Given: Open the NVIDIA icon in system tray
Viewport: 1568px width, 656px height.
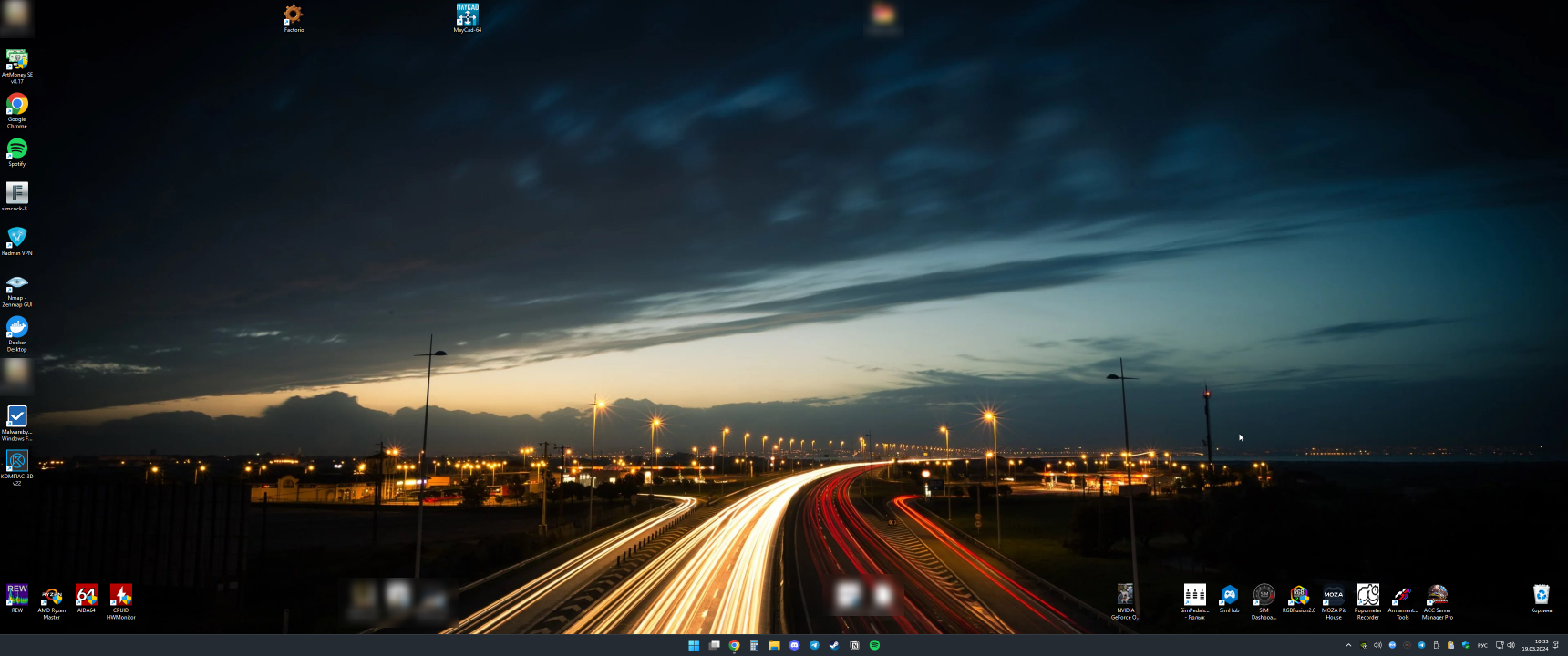Looking at the screenshot, I should tap(1364, 645).
